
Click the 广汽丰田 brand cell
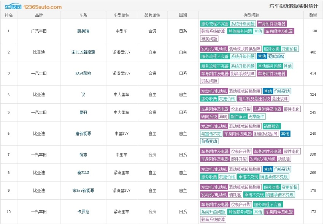(39, 31)
